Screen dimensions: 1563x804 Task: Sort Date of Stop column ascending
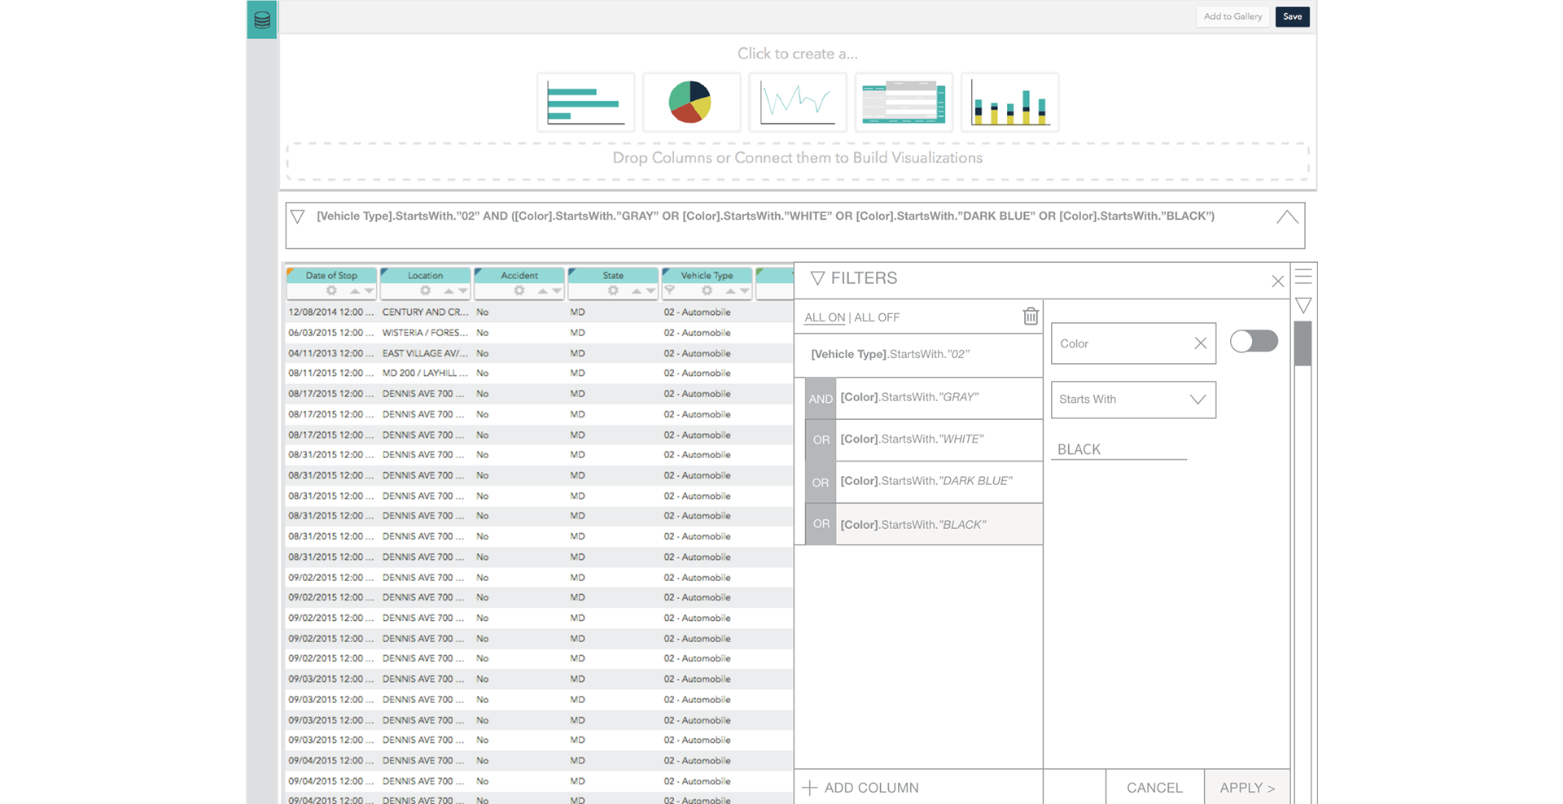355,291
